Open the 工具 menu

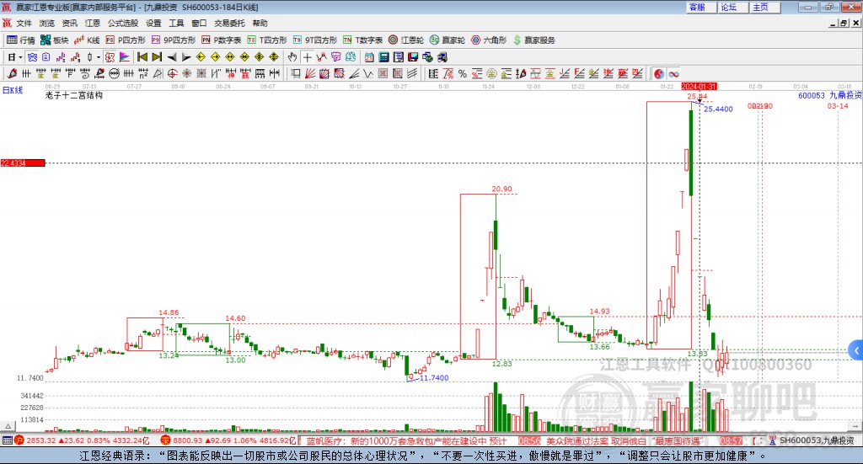(176, 23)
